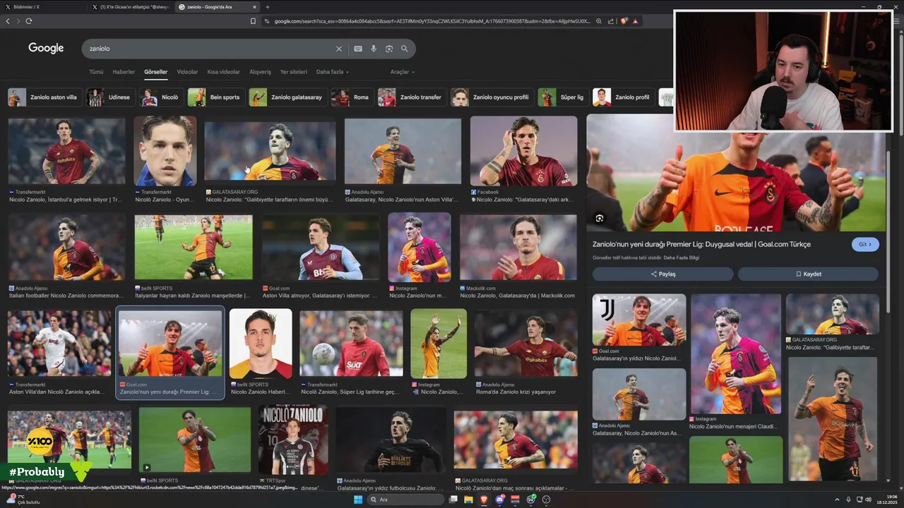904x508 pixels.
Task: Click the browser address bar URL
Action: [431, 21]
